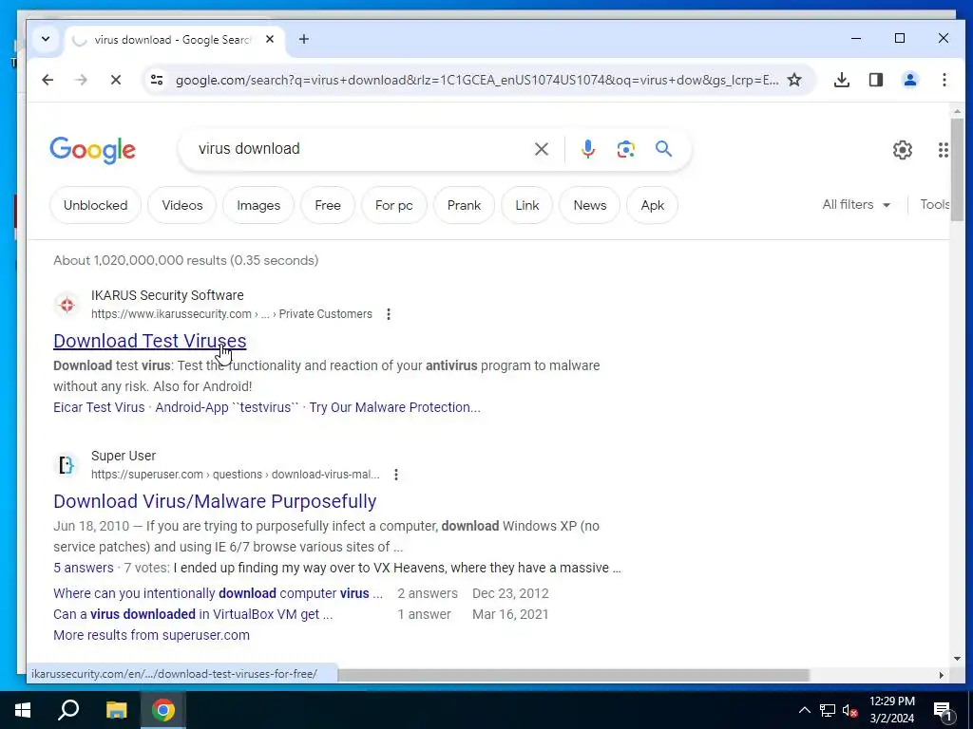
Task: Select the Images filter chip
Action: click(x=258, y=205)
